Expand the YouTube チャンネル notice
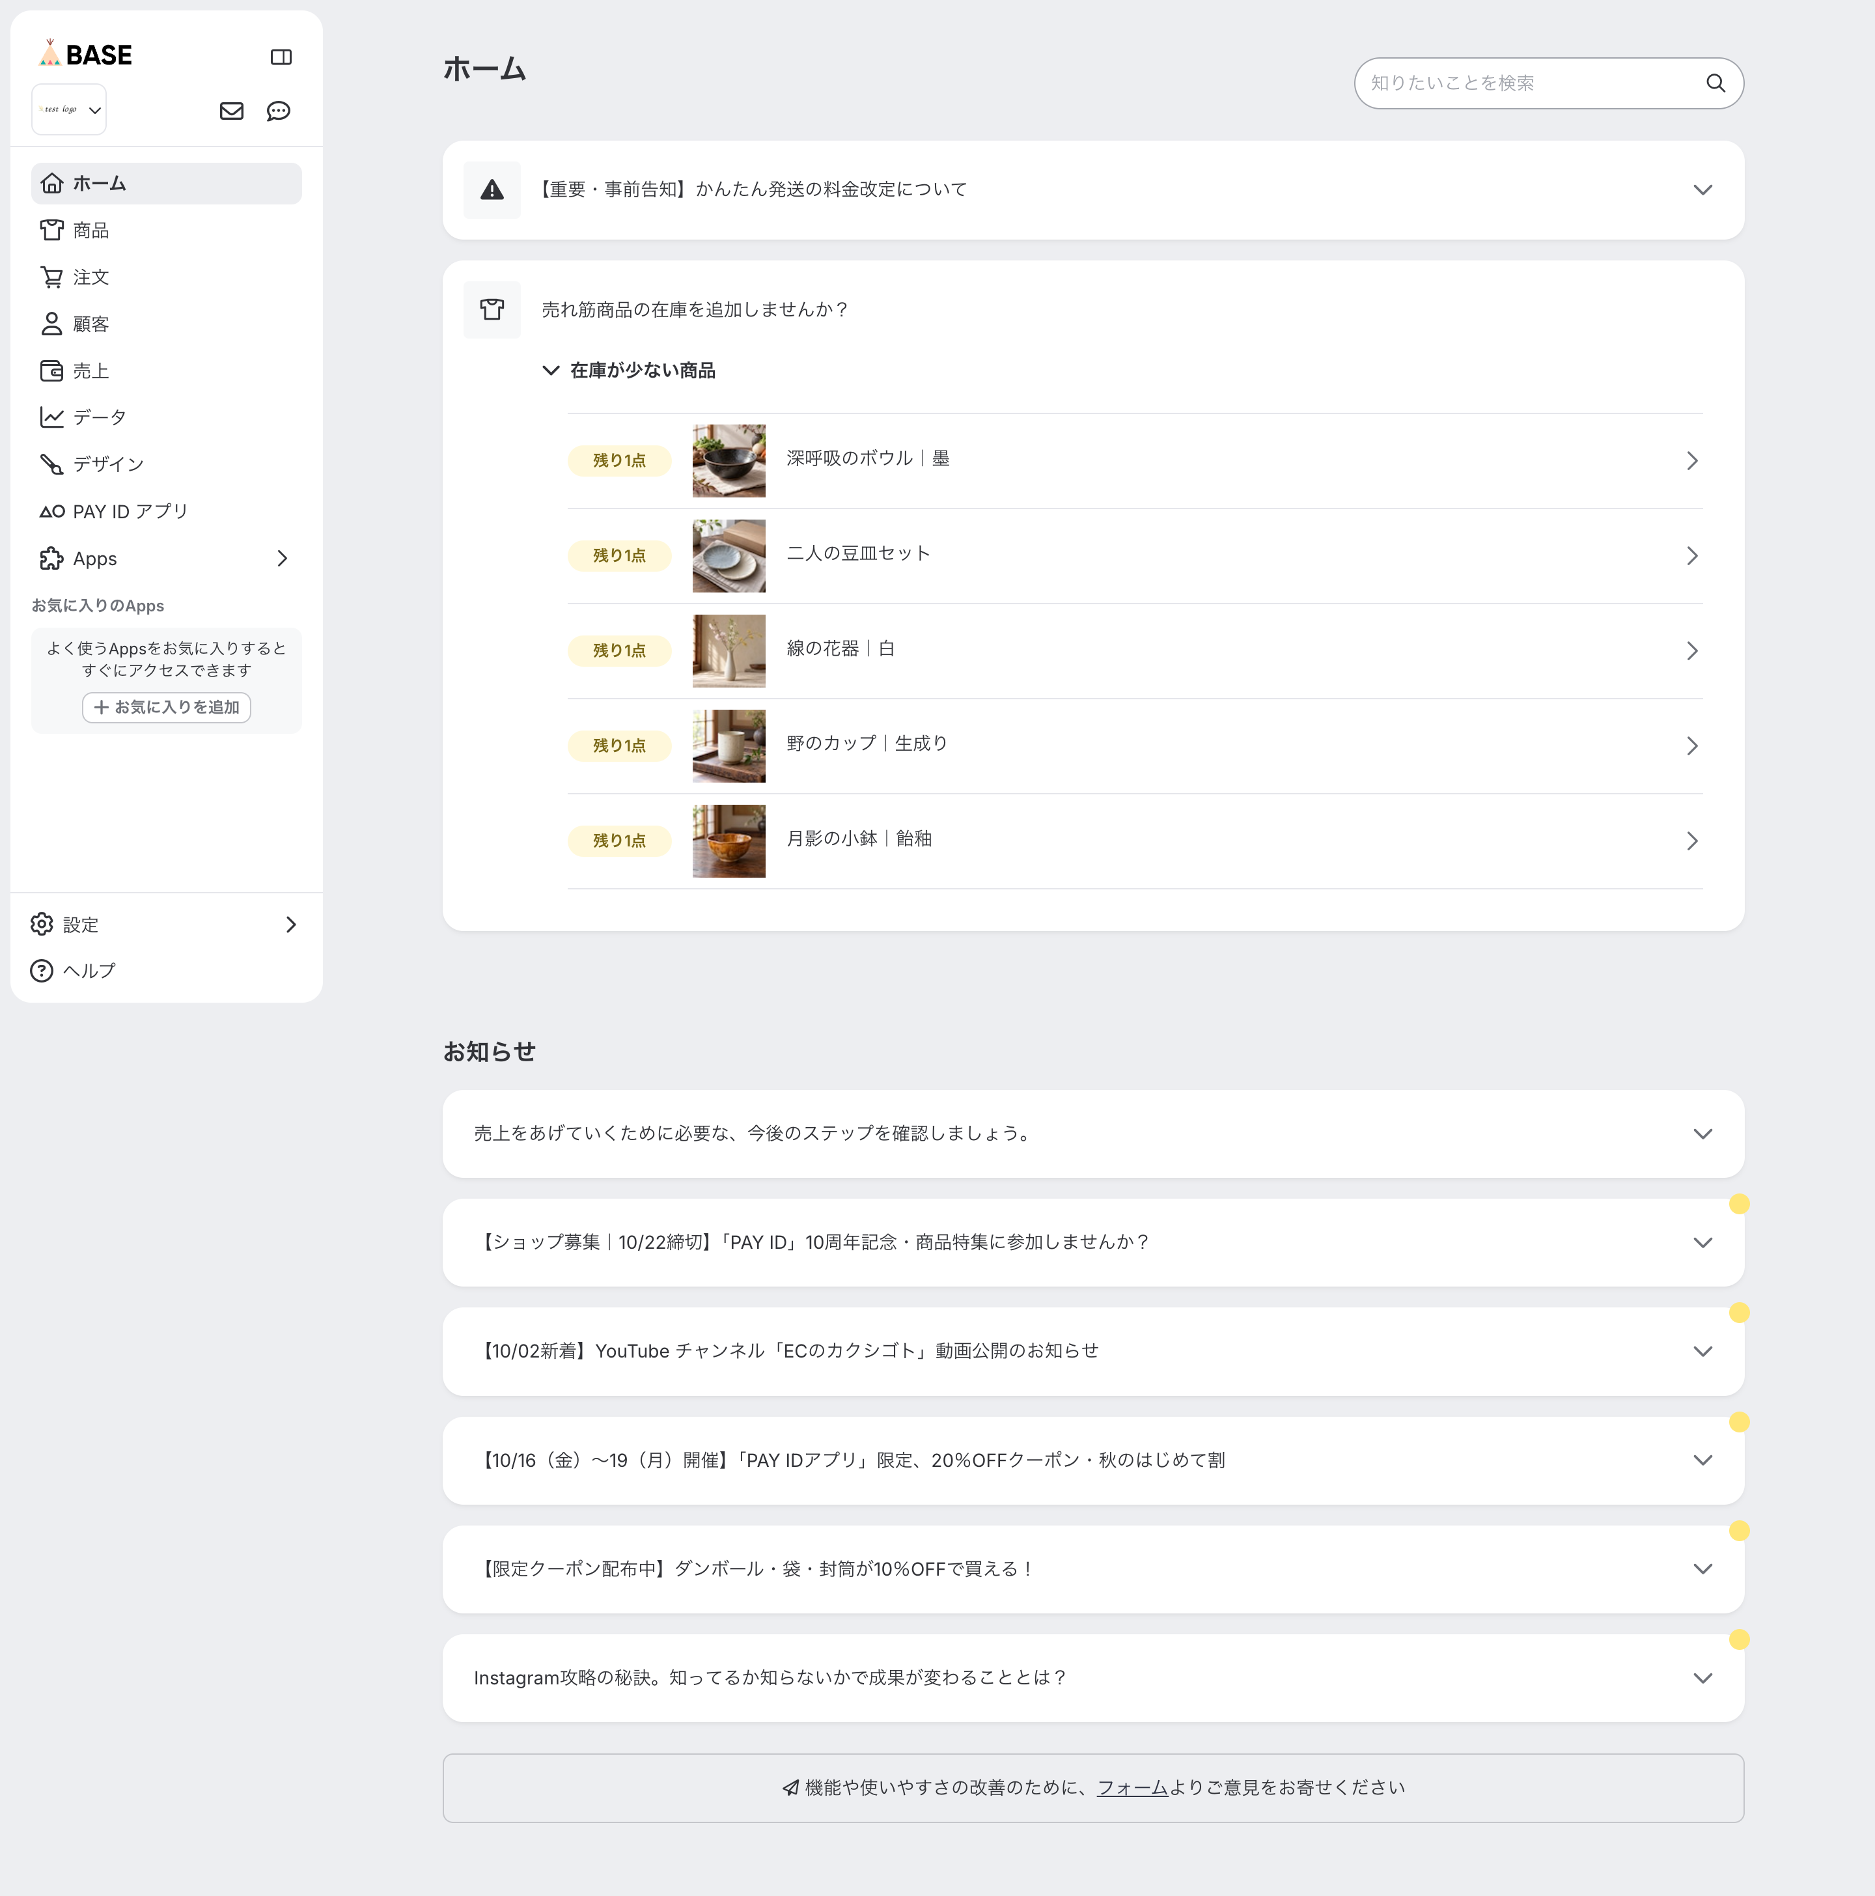The image size is (1875, 1896). point(1093,1351)
